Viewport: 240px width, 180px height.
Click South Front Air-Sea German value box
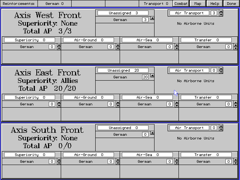point(169,162)
